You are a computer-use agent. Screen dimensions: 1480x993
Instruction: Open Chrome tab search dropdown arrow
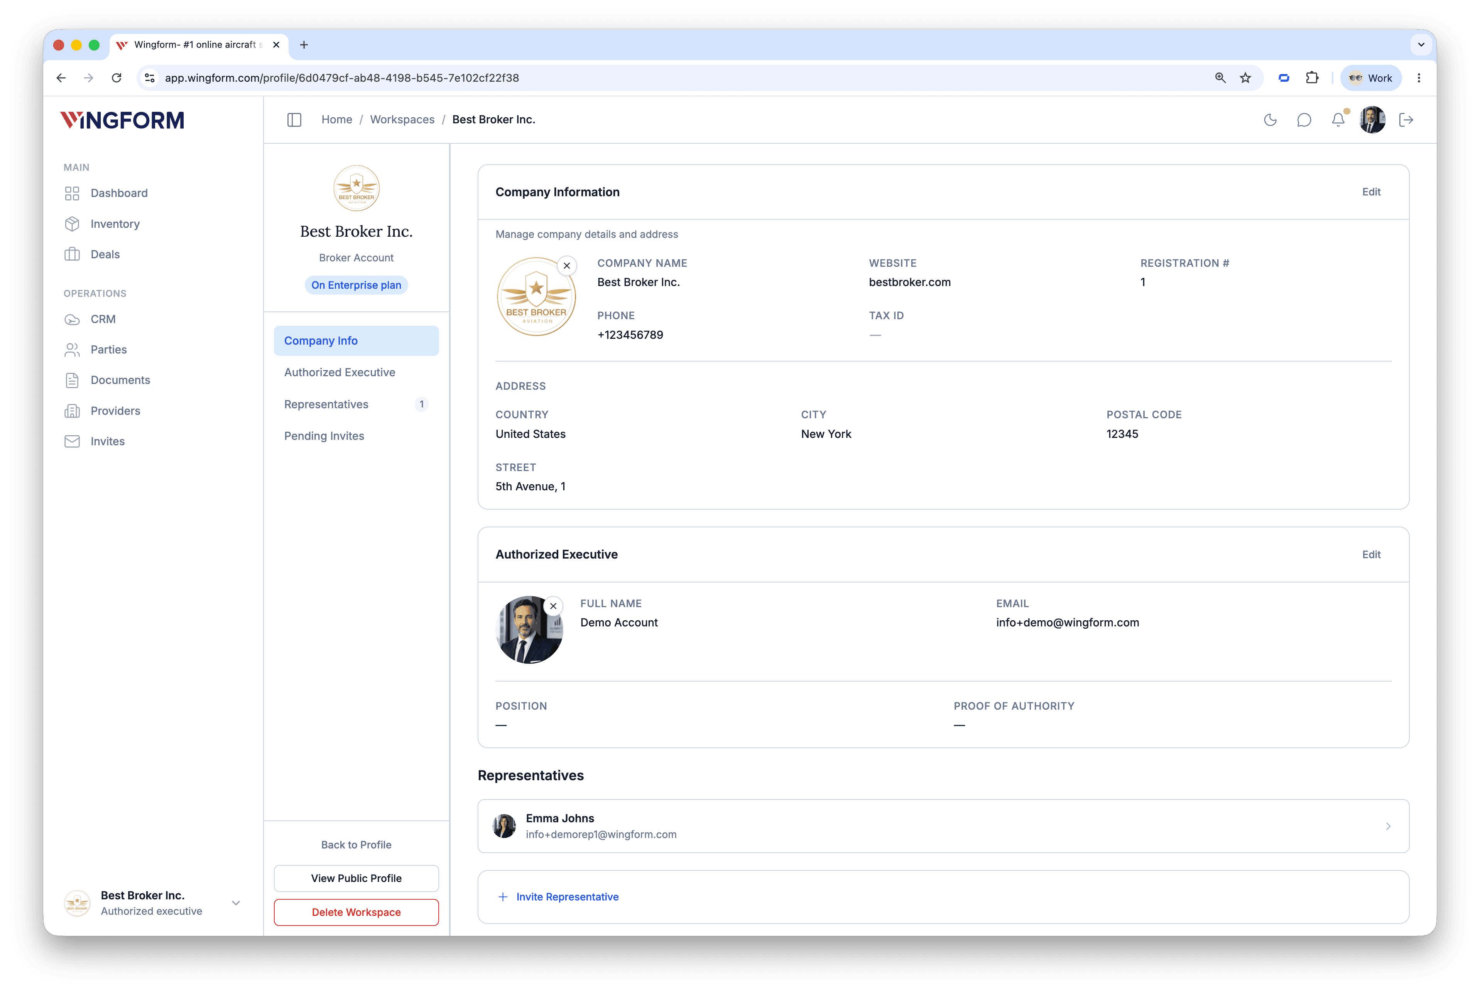(1421, 44)
